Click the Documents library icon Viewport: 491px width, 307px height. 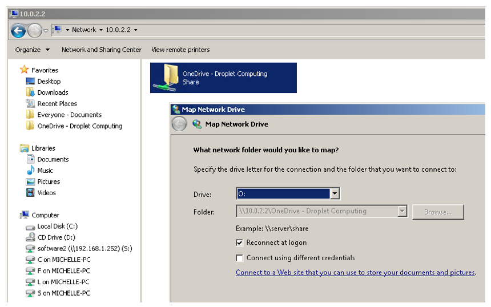pos(30,159)
